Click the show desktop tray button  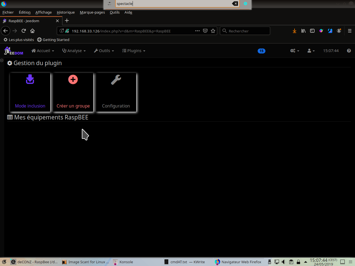(343, 262)
